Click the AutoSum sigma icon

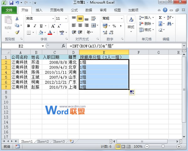pyautogui.click(x=160, y=18)
